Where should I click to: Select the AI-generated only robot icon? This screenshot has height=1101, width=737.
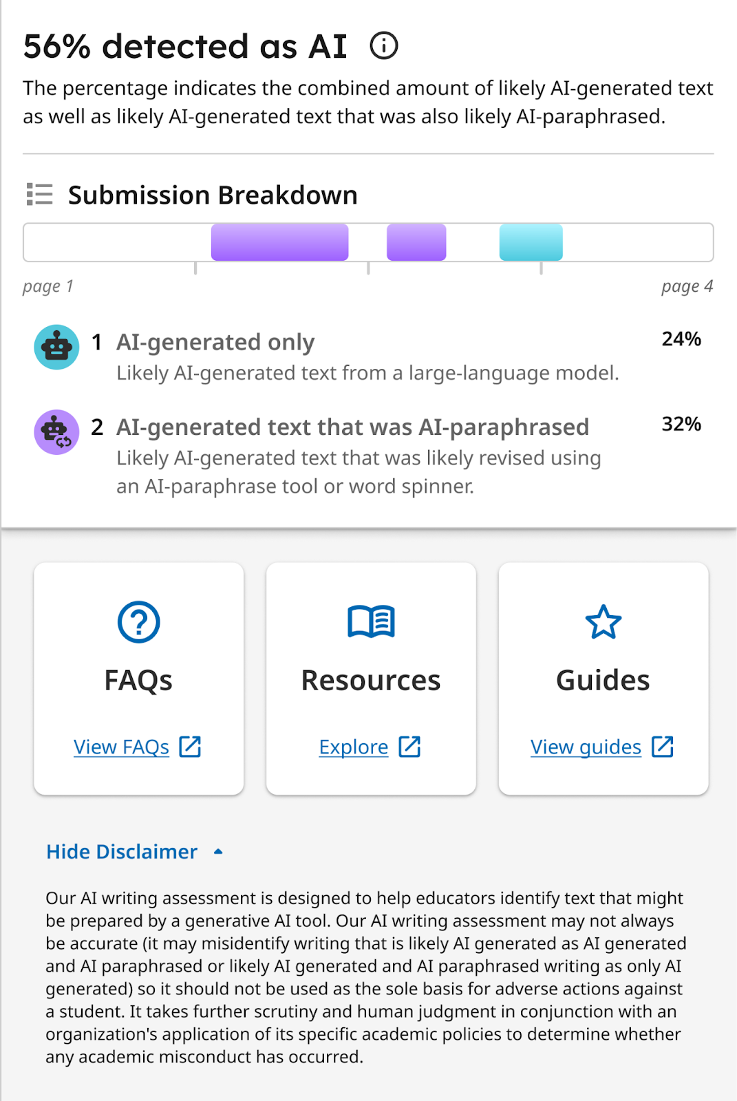[56, 347]
